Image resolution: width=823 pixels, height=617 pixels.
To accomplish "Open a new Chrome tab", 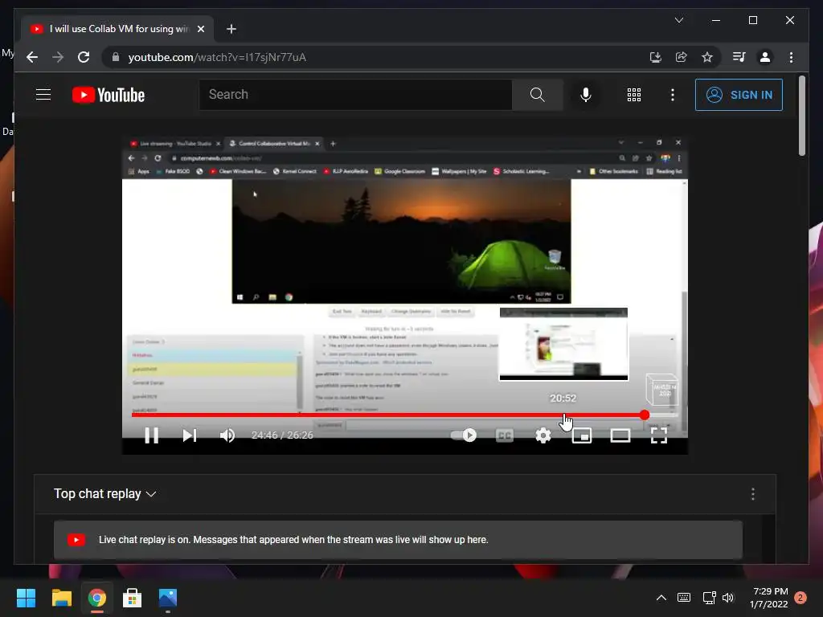I will click(231, 29).
